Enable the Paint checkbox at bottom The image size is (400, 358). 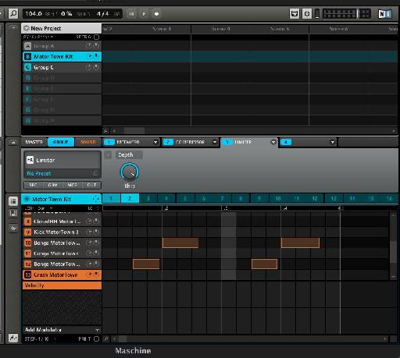tap(97, 339)
